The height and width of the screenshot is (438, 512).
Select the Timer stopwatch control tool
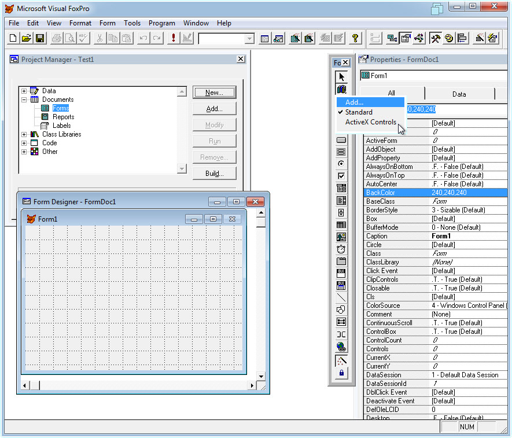tap(341, 249)
